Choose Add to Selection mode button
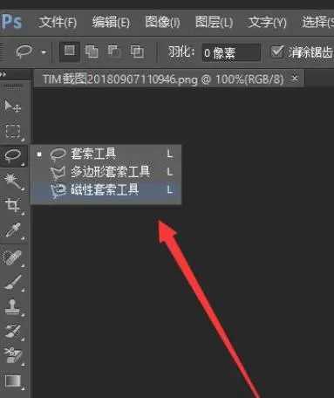 92,51
